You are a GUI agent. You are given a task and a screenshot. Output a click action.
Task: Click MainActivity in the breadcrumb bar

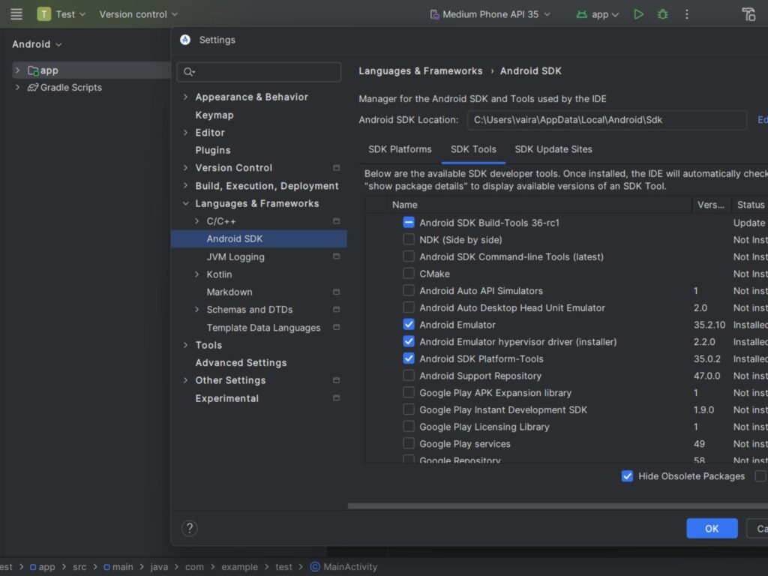(349, 567)
